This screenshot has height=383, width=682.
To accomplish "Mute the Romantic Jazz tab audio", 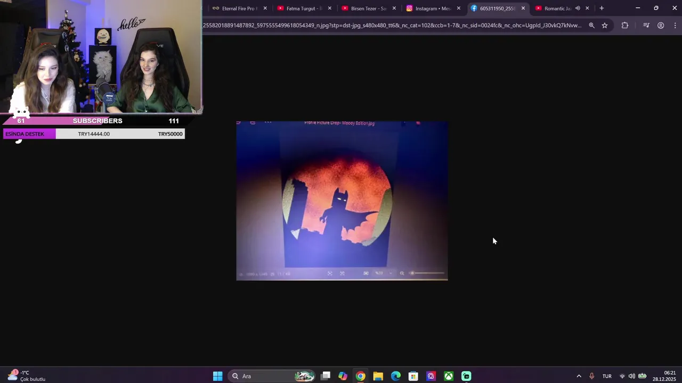I will coord(578,8).
